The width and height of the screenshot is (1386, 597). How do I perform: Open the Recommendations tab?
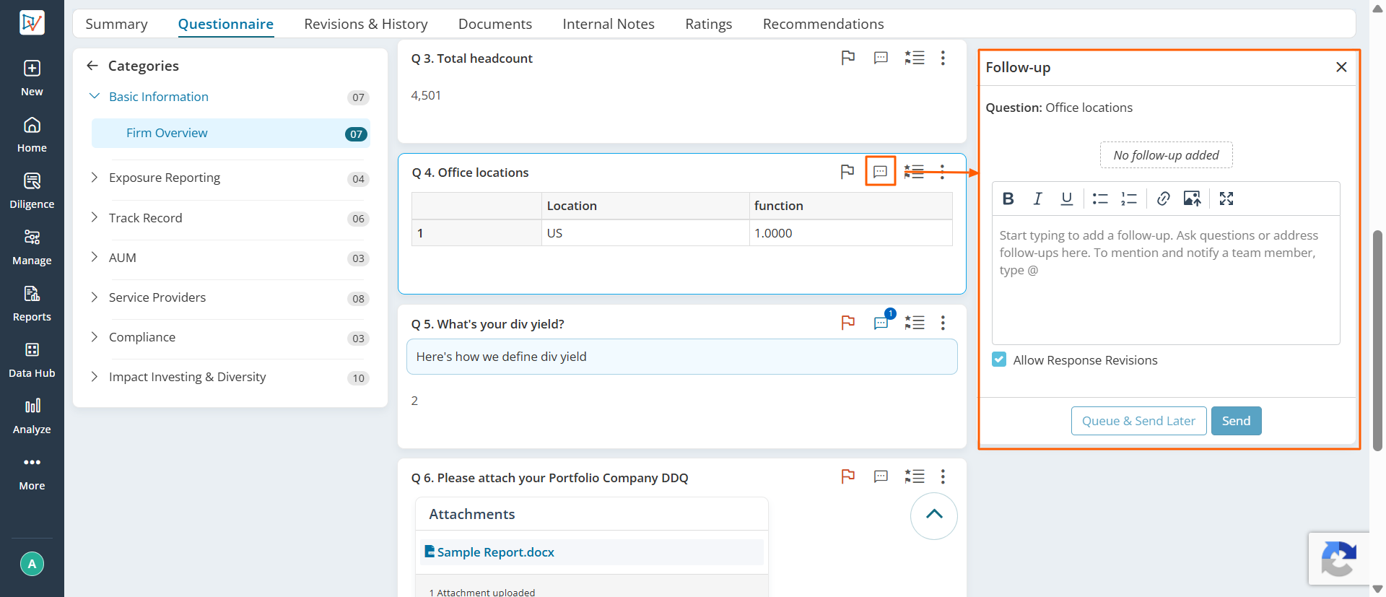824,24
